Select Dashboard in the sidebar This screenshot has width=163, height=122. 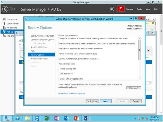click(12, 19)
